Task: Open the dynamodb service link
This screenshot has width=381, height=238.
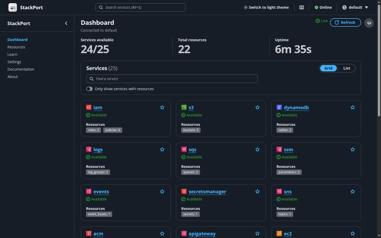Action: click(296, 108)
